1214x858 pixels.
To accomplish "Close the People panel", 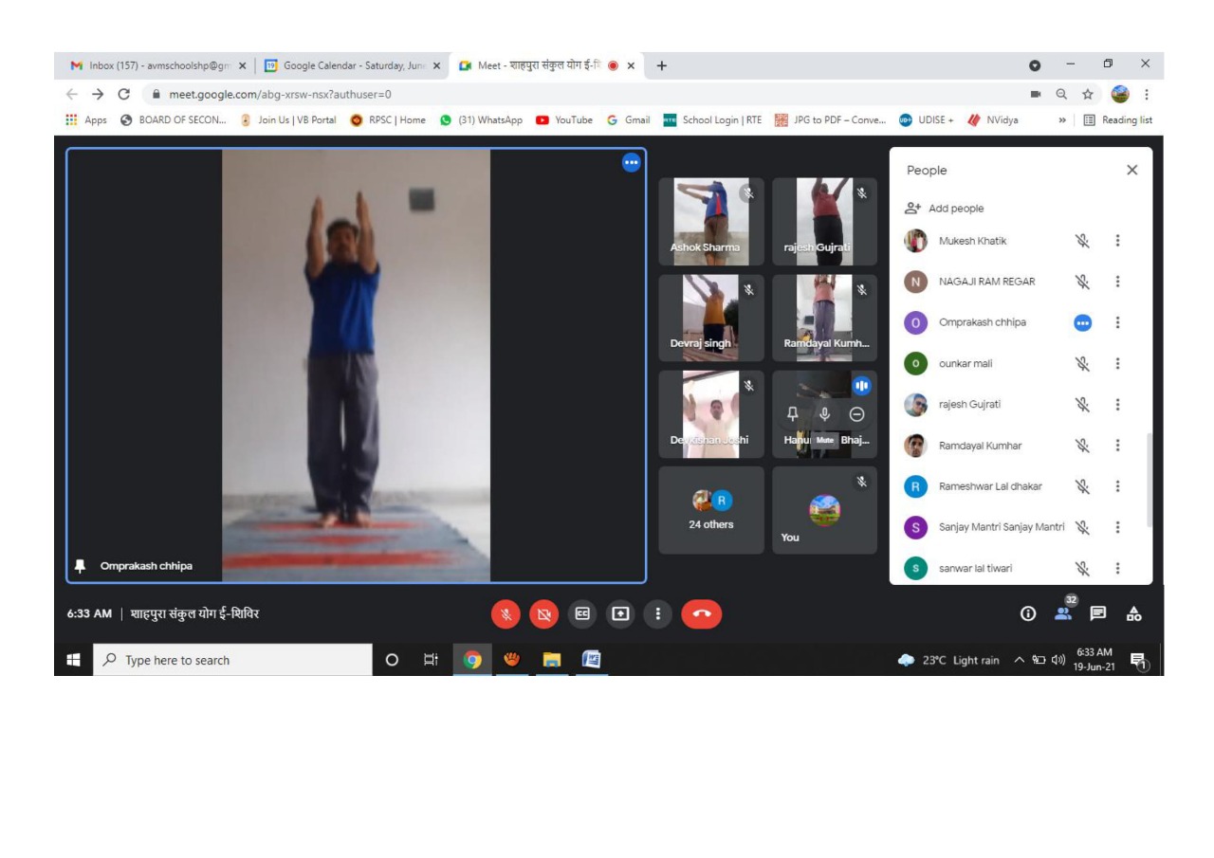I will click(1131, 170).
